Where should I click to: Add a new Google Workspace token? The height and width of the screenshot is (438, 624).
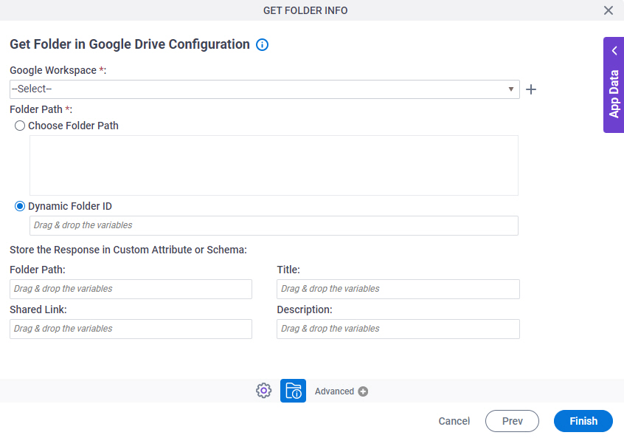tap(531, 89)
